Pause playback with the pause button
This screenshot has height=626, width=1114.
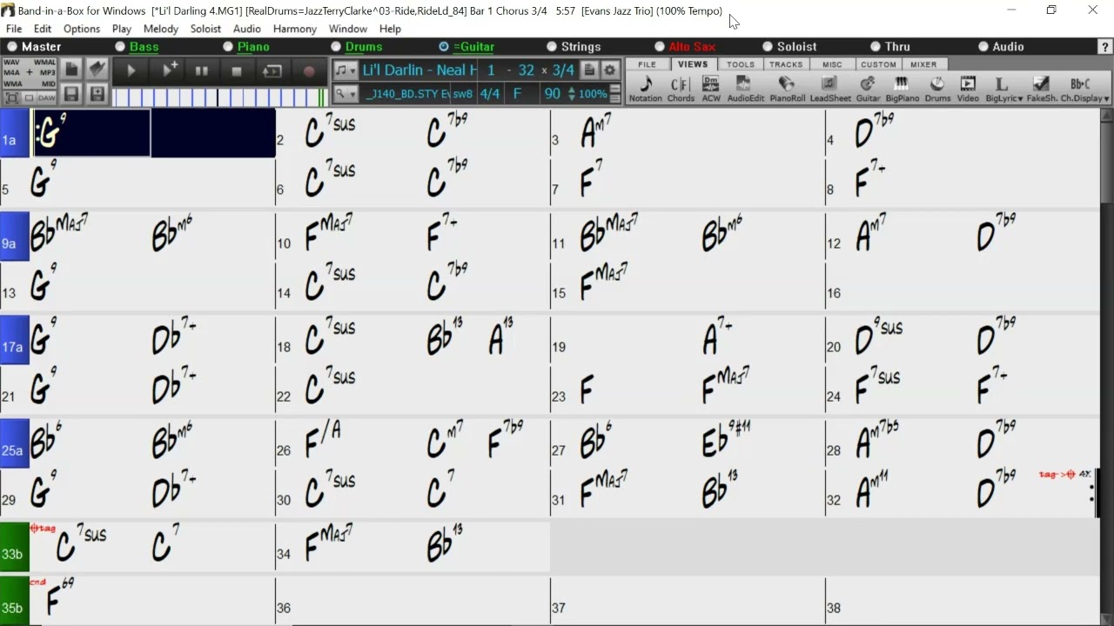[x=201, y=70]
